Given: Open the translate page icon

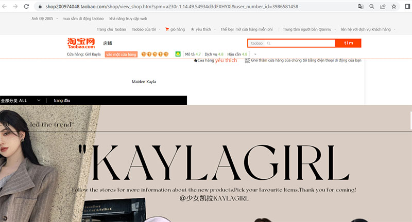Looking at the screenshot, I should (361, 7).
